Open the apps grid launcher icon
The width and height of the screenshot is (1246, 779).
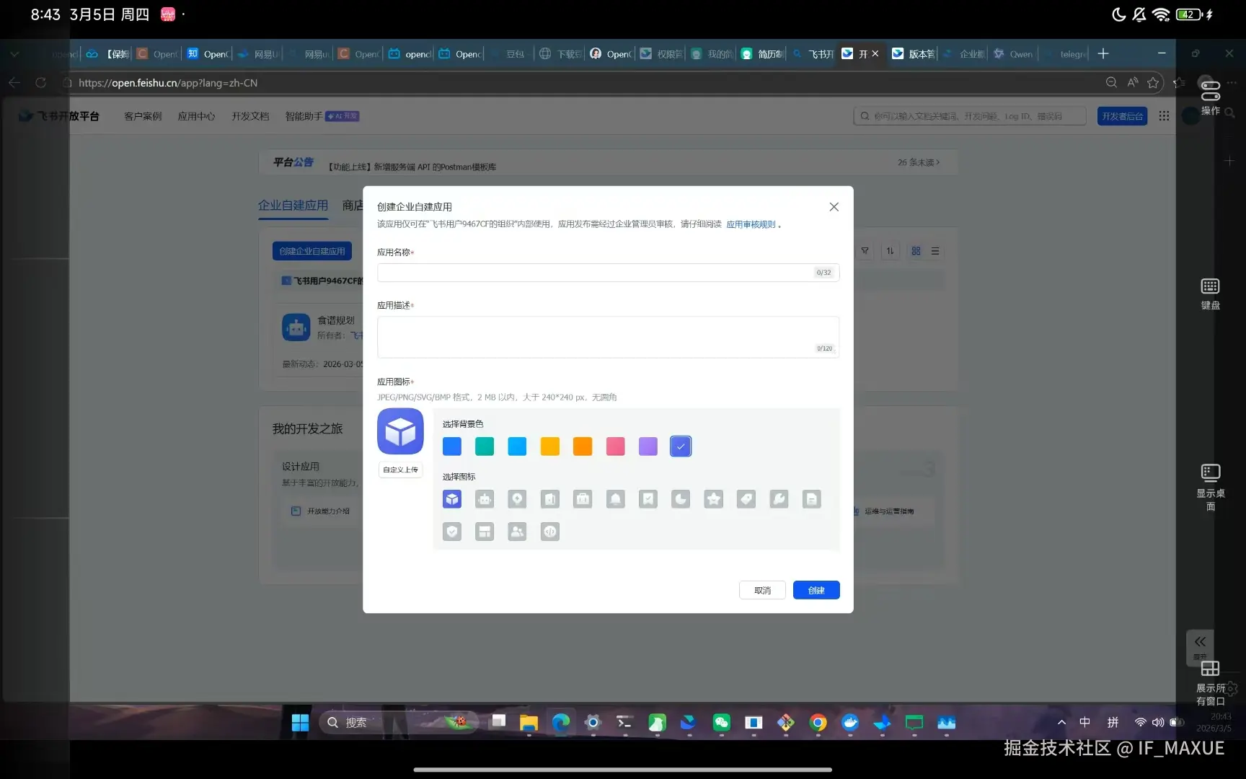[x=1164, y=116]
